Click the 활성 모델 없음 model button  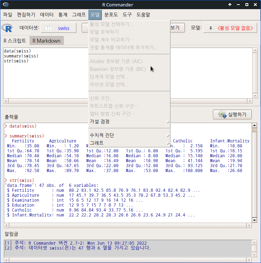(x=230, y=28)
